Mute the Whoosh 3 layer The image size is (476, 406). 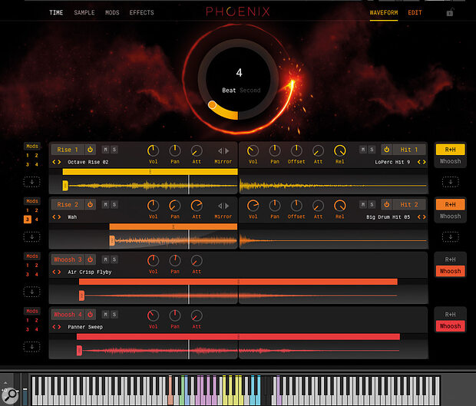(x=105, y=259)
